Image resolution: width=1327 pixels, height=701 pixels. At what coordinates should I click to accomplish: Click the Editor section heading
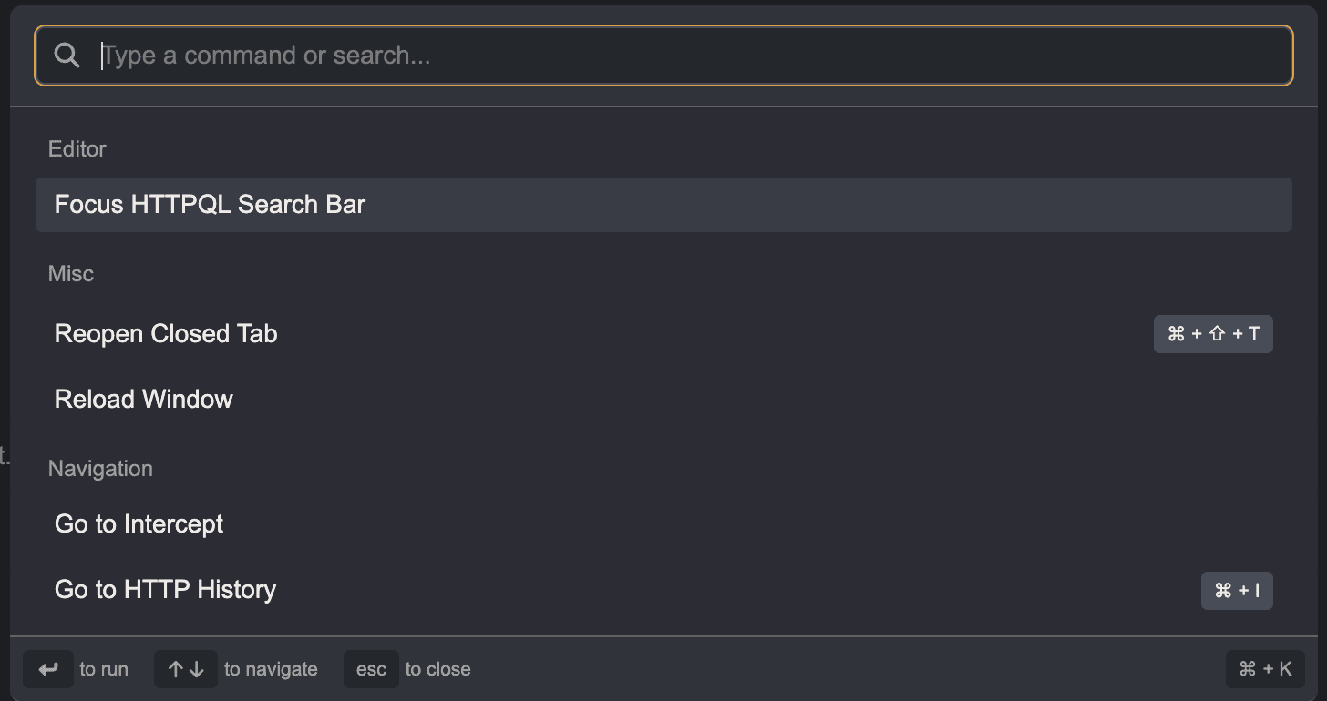[77, 149]
